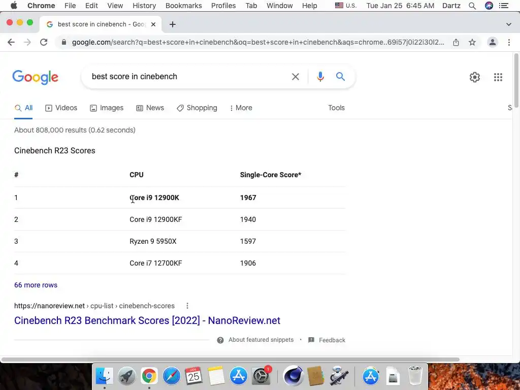
Task: Select the Core i9 12900K cell
Action: [154, 198]
